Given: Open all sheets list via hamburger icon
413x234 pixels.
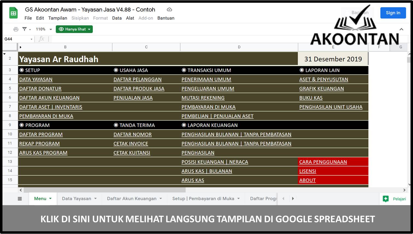Looking at the screenshot, I should (20, 199).
